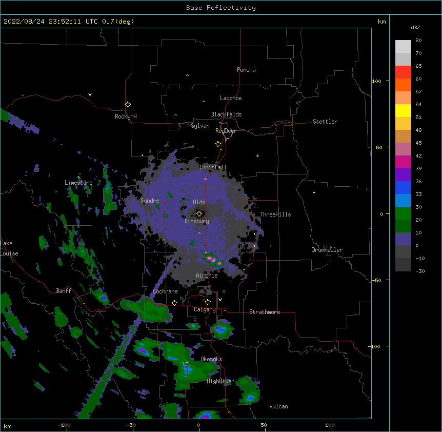Pick the slate purple 10-0 dBZ legend swatch
This screenshot has height=432, width=442.
(x=403, y=239)
